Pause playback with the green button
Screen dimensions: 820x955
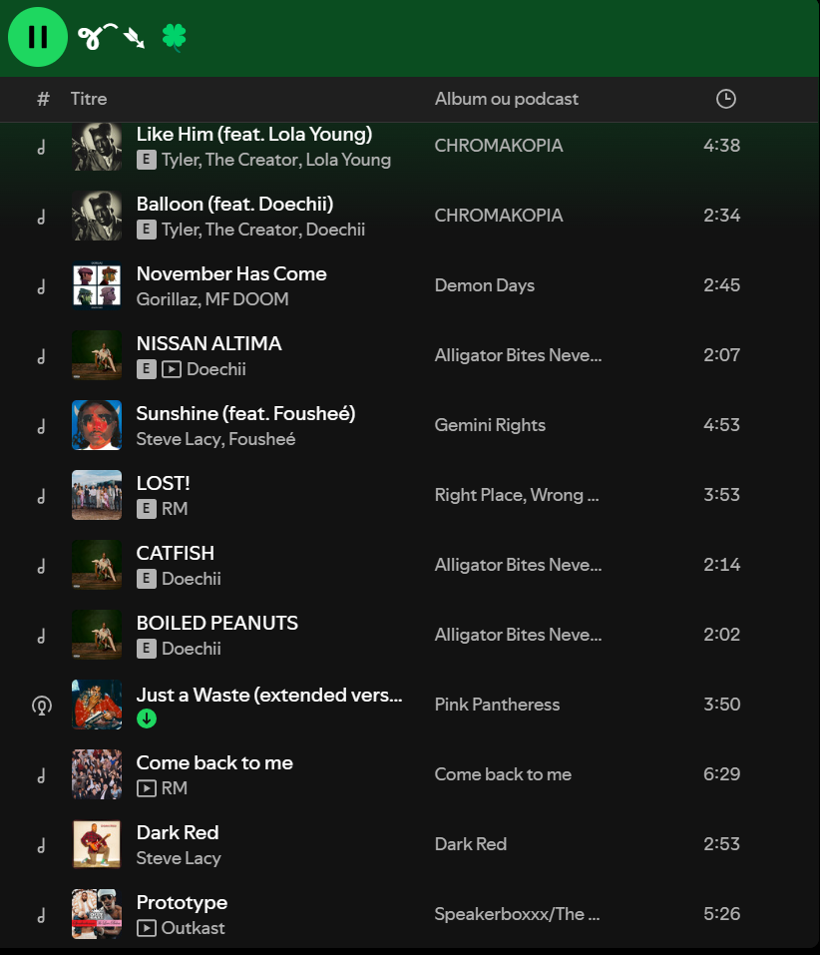click(x=38, y=37)
